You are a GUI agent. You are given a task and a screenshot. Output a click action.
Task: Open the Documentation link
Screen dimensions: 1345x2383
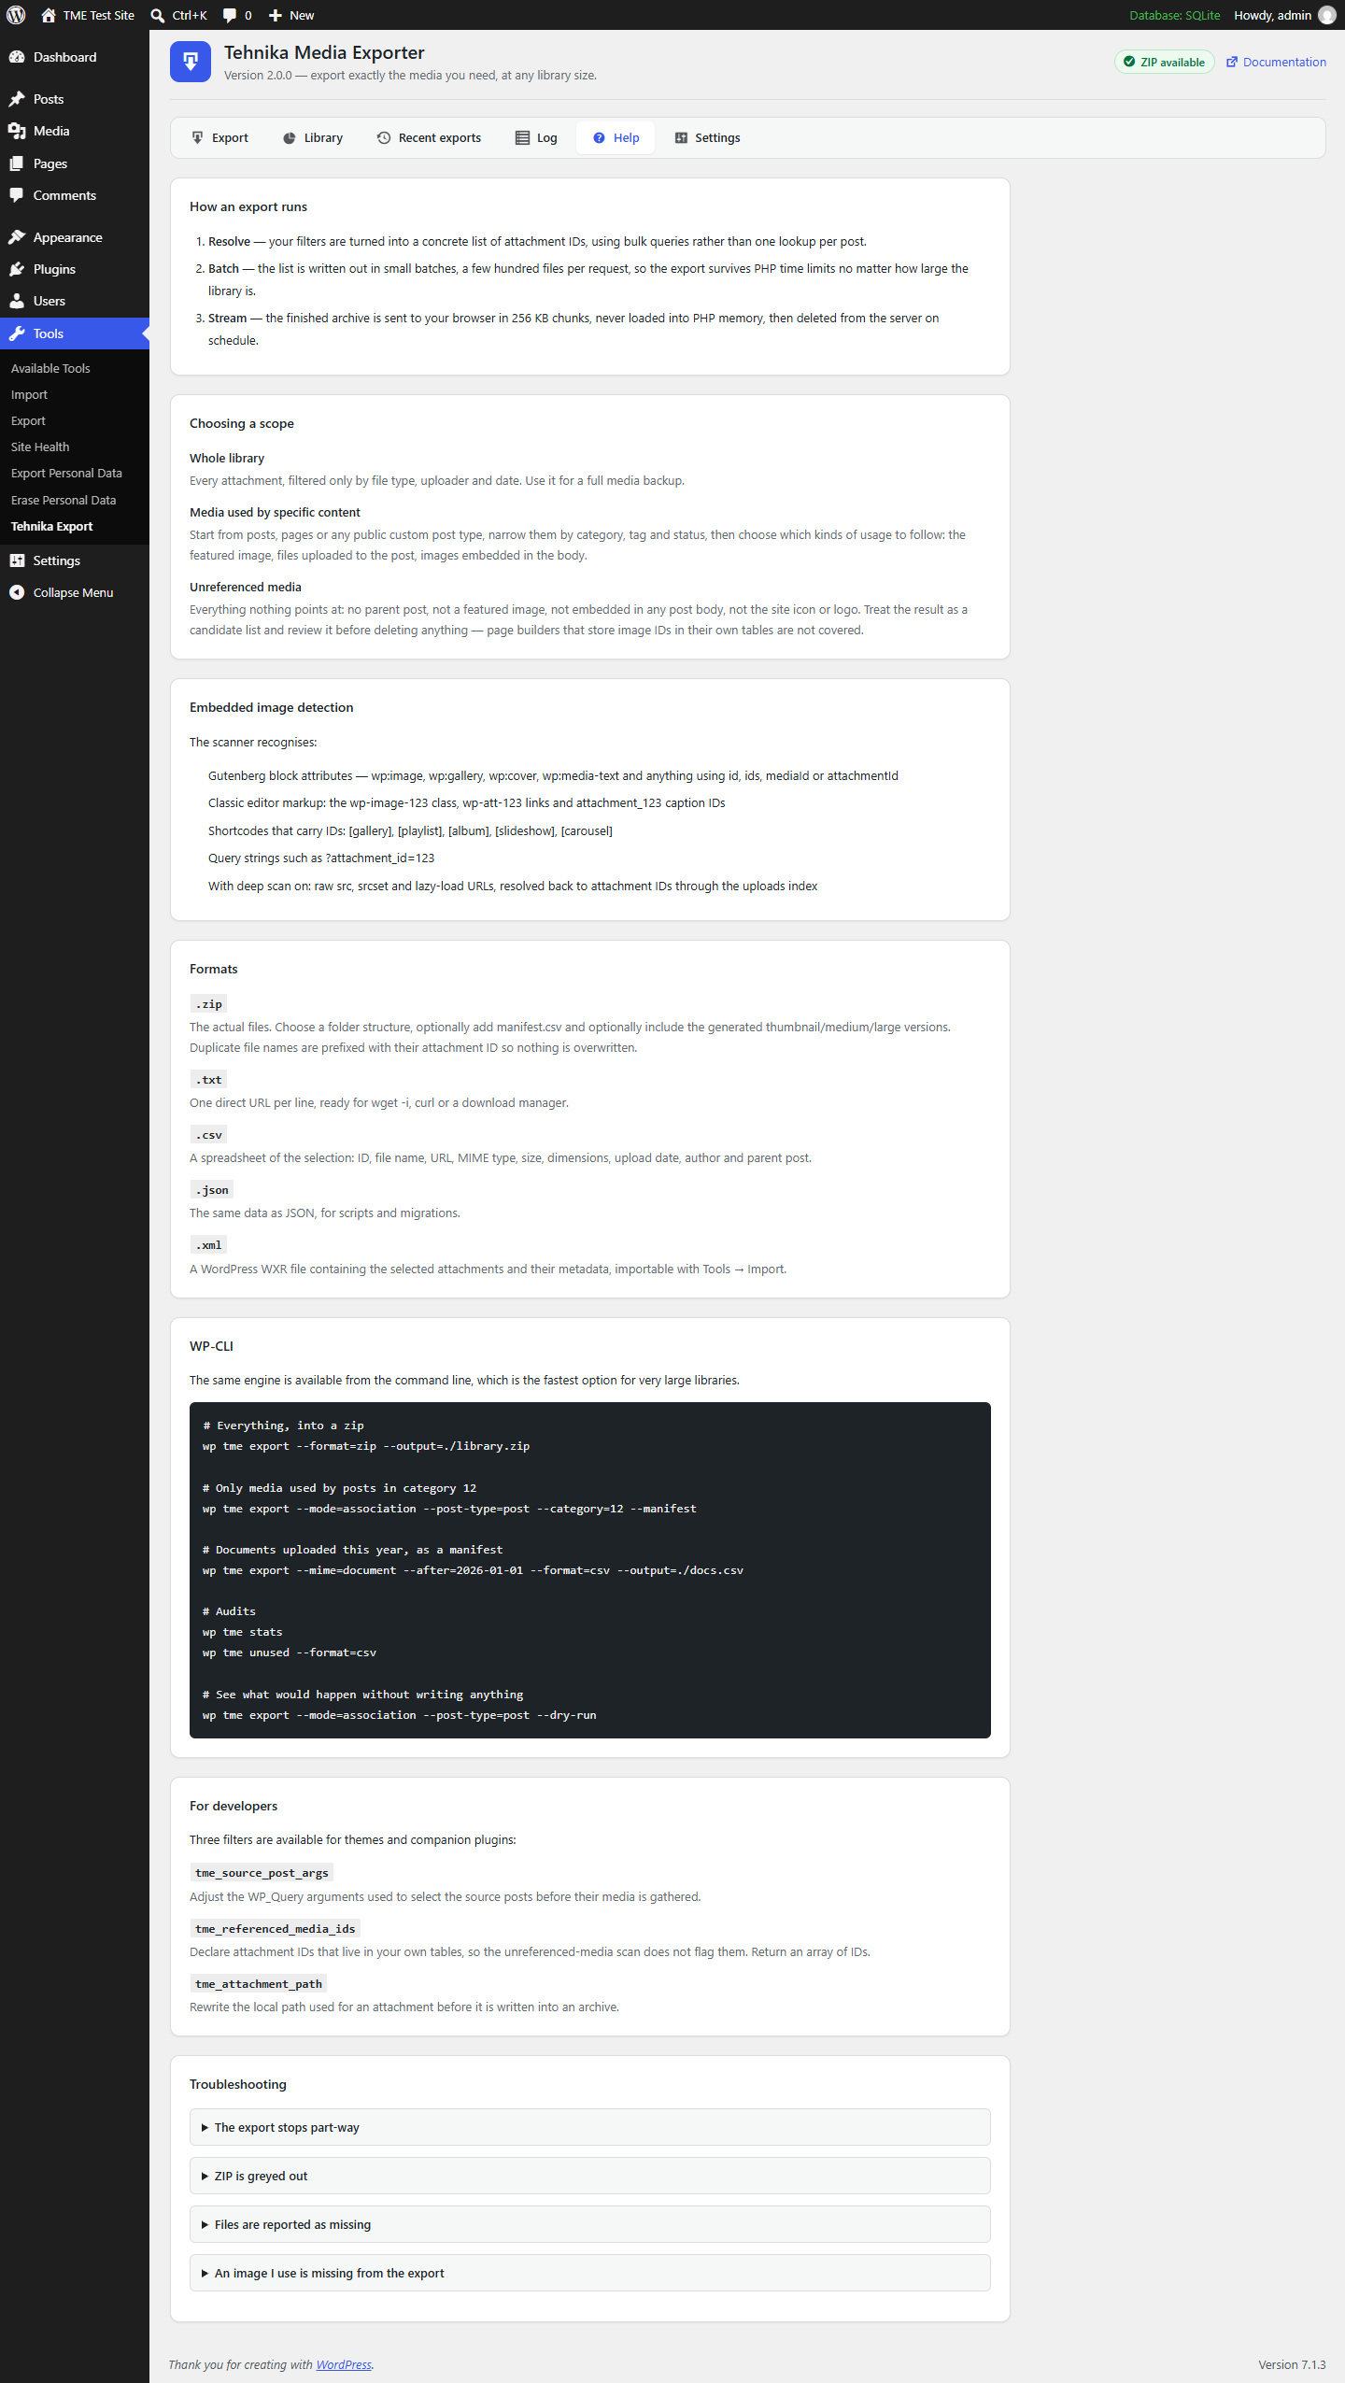(1276, 62)
